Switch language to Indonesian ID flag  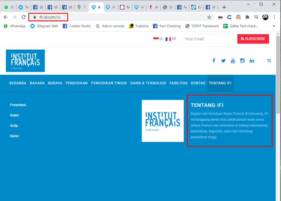[158, 39]
